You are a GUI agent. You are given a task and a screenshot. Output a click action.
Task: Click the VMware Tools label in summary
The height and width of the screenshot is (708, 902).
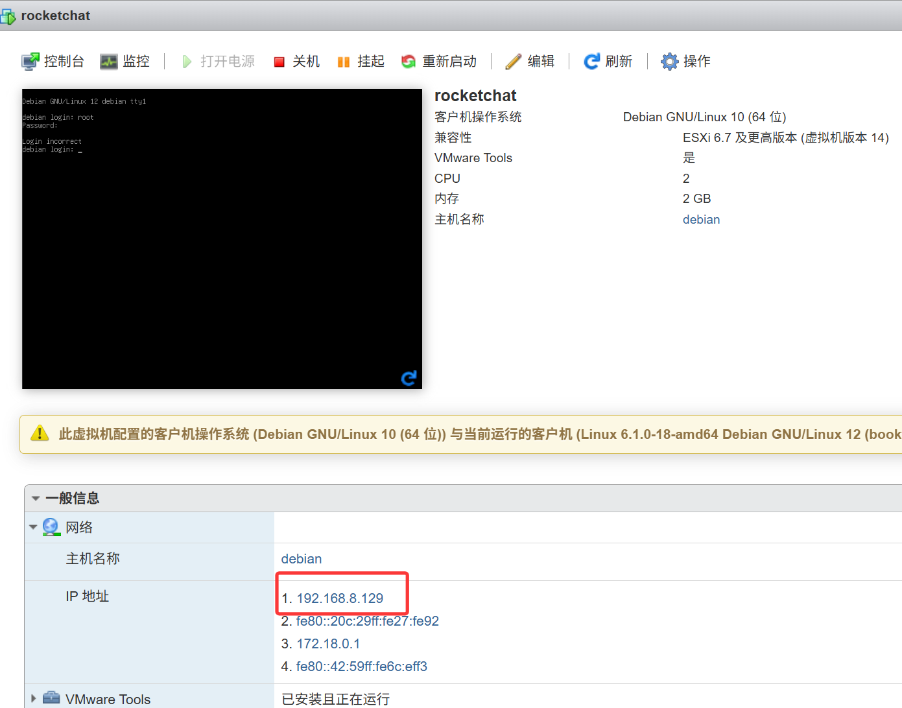coord(473,158)
